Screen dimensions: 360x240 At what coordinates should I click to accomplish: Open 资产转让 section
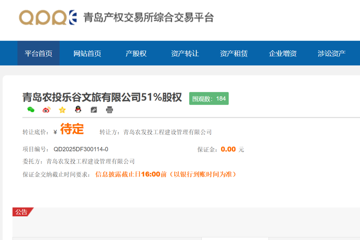click(x=185, y=53)
